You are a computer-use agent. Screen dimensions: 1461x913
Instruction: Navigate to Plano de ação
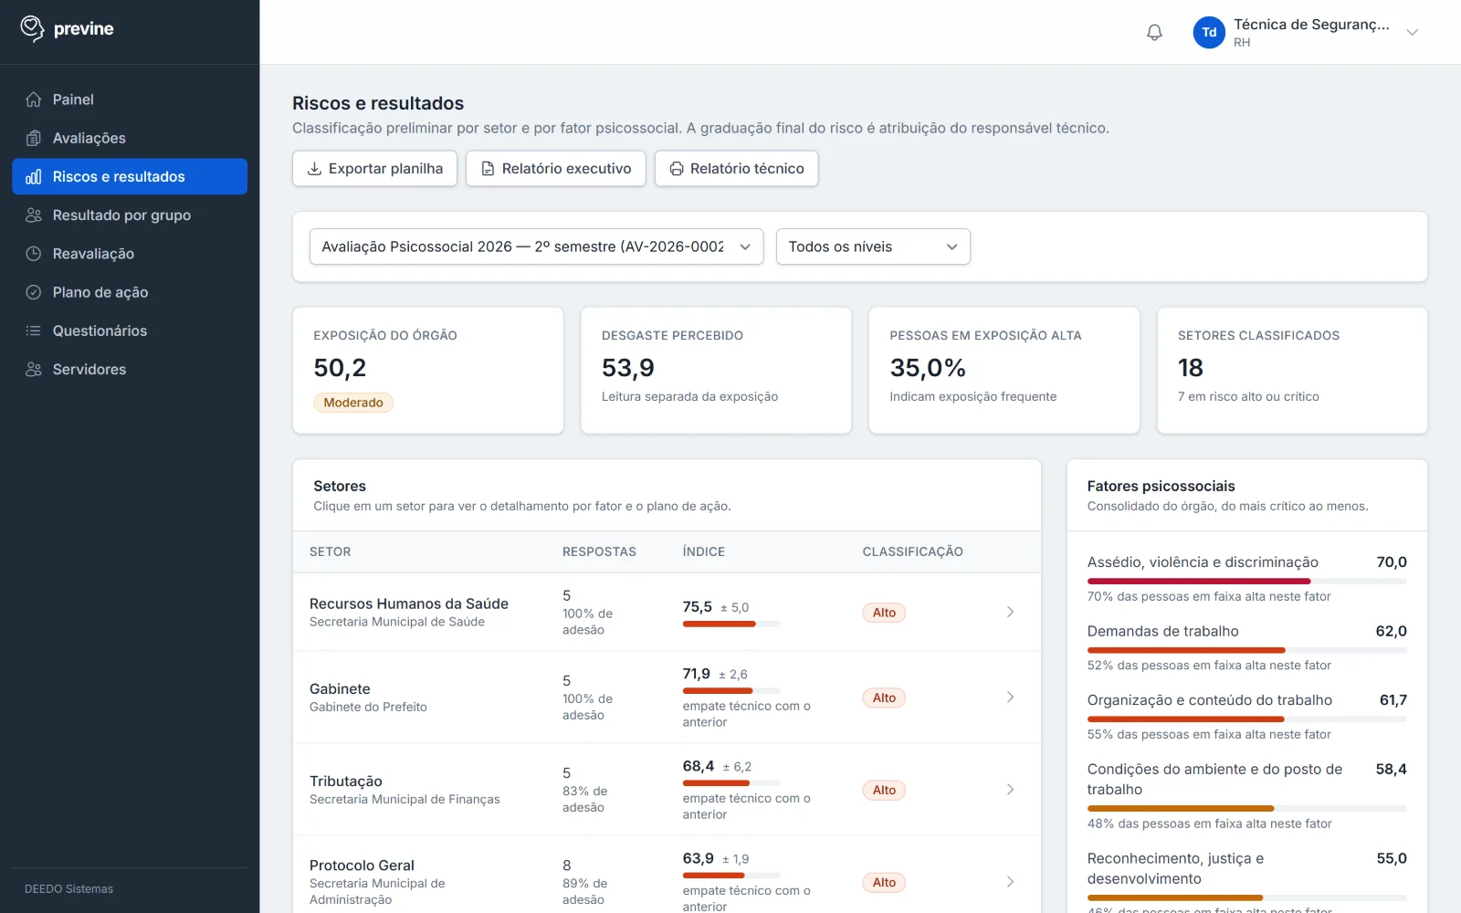pyautogui.click(x=130, y=292)
